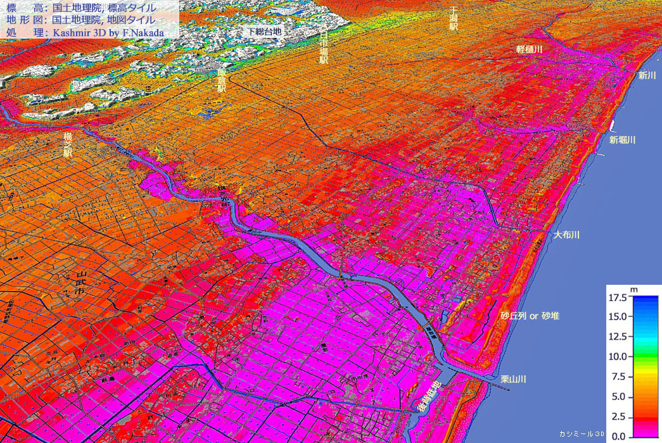662x443 pixels.
Task: Select the 17.5 value on elevation legend
Action: [617, 297]
